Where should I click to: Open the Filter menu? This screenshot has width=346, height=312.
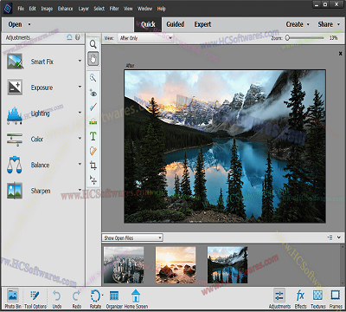(x=114, y=9)
